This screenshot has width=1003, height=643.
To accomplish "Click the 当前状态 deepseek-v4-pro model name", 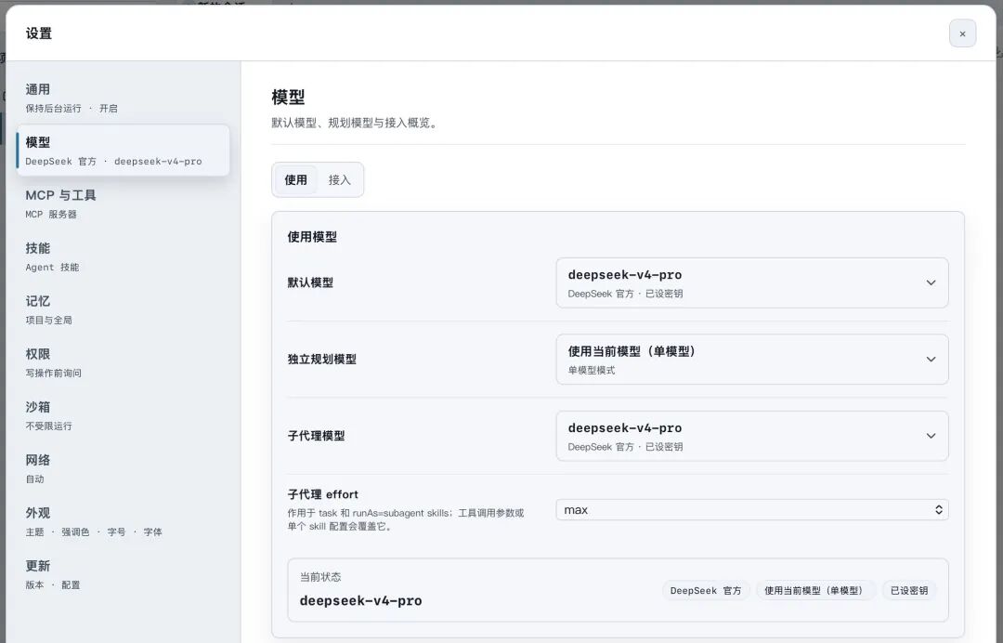I will point(360,601).
